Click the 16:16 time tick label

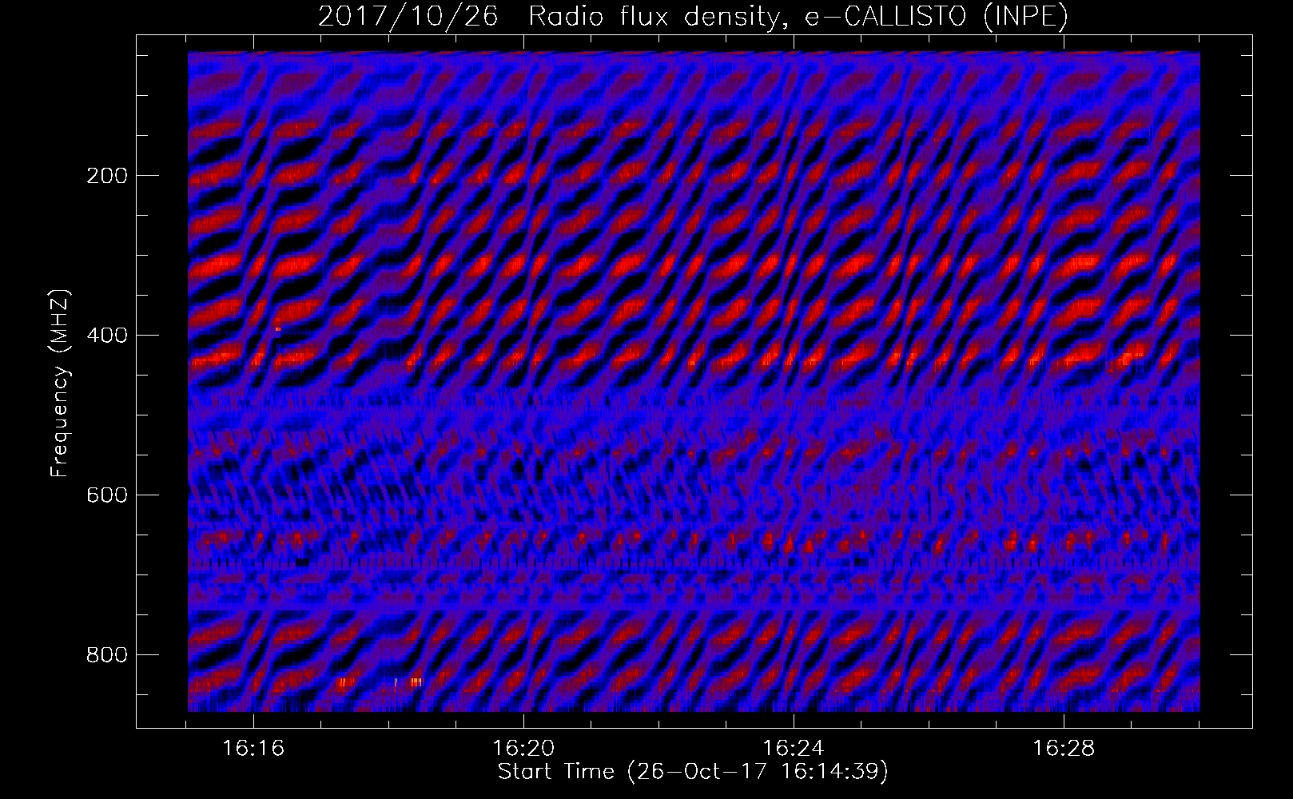(x=253, y=749)
